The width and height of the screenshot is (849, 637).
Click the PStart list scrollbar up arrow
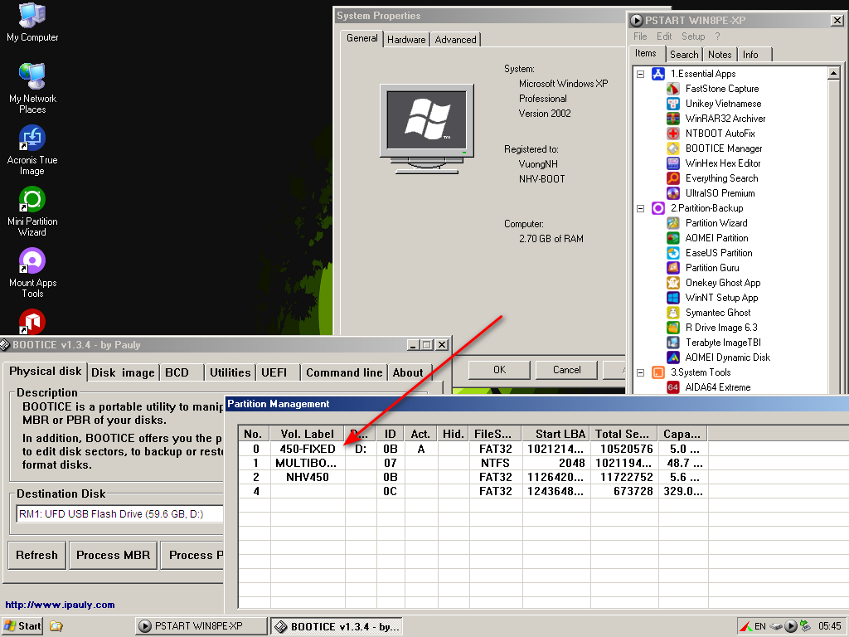tap(833, 73)
